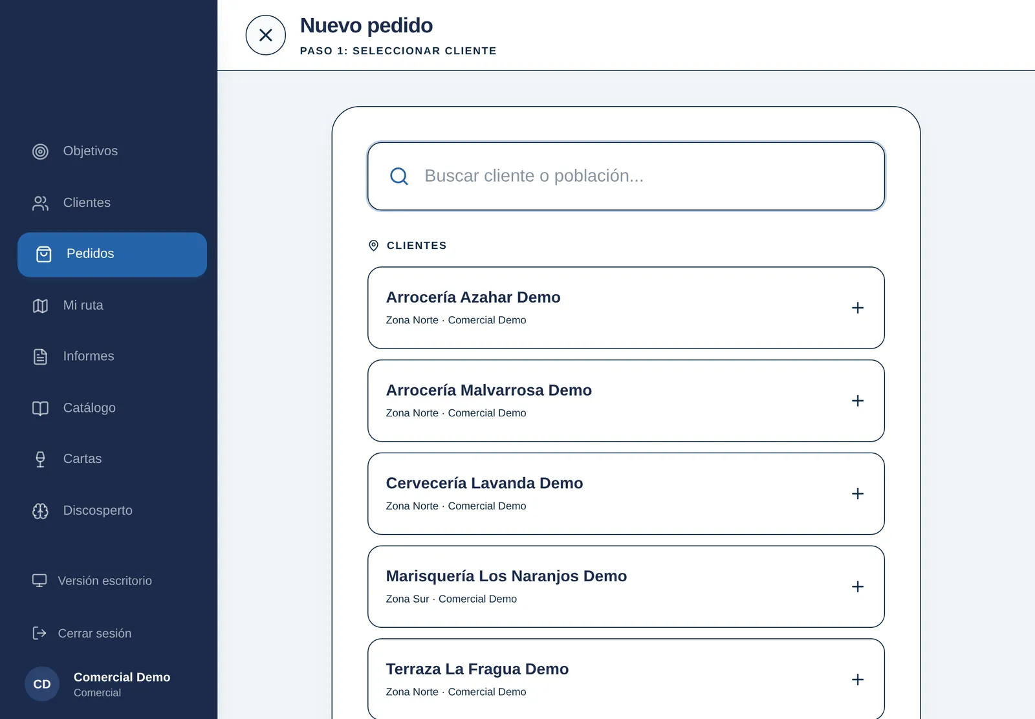Click the Informes document icon
This screenshot has height=719, width=1035.
click(40, 356)
